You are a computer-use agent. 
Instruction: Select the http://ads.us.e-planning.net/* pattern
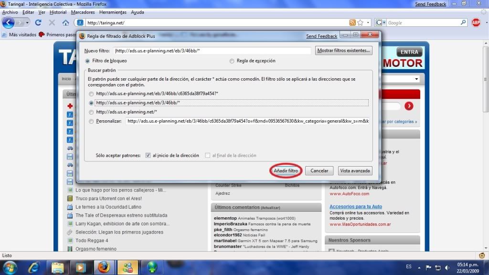(91, 112)
